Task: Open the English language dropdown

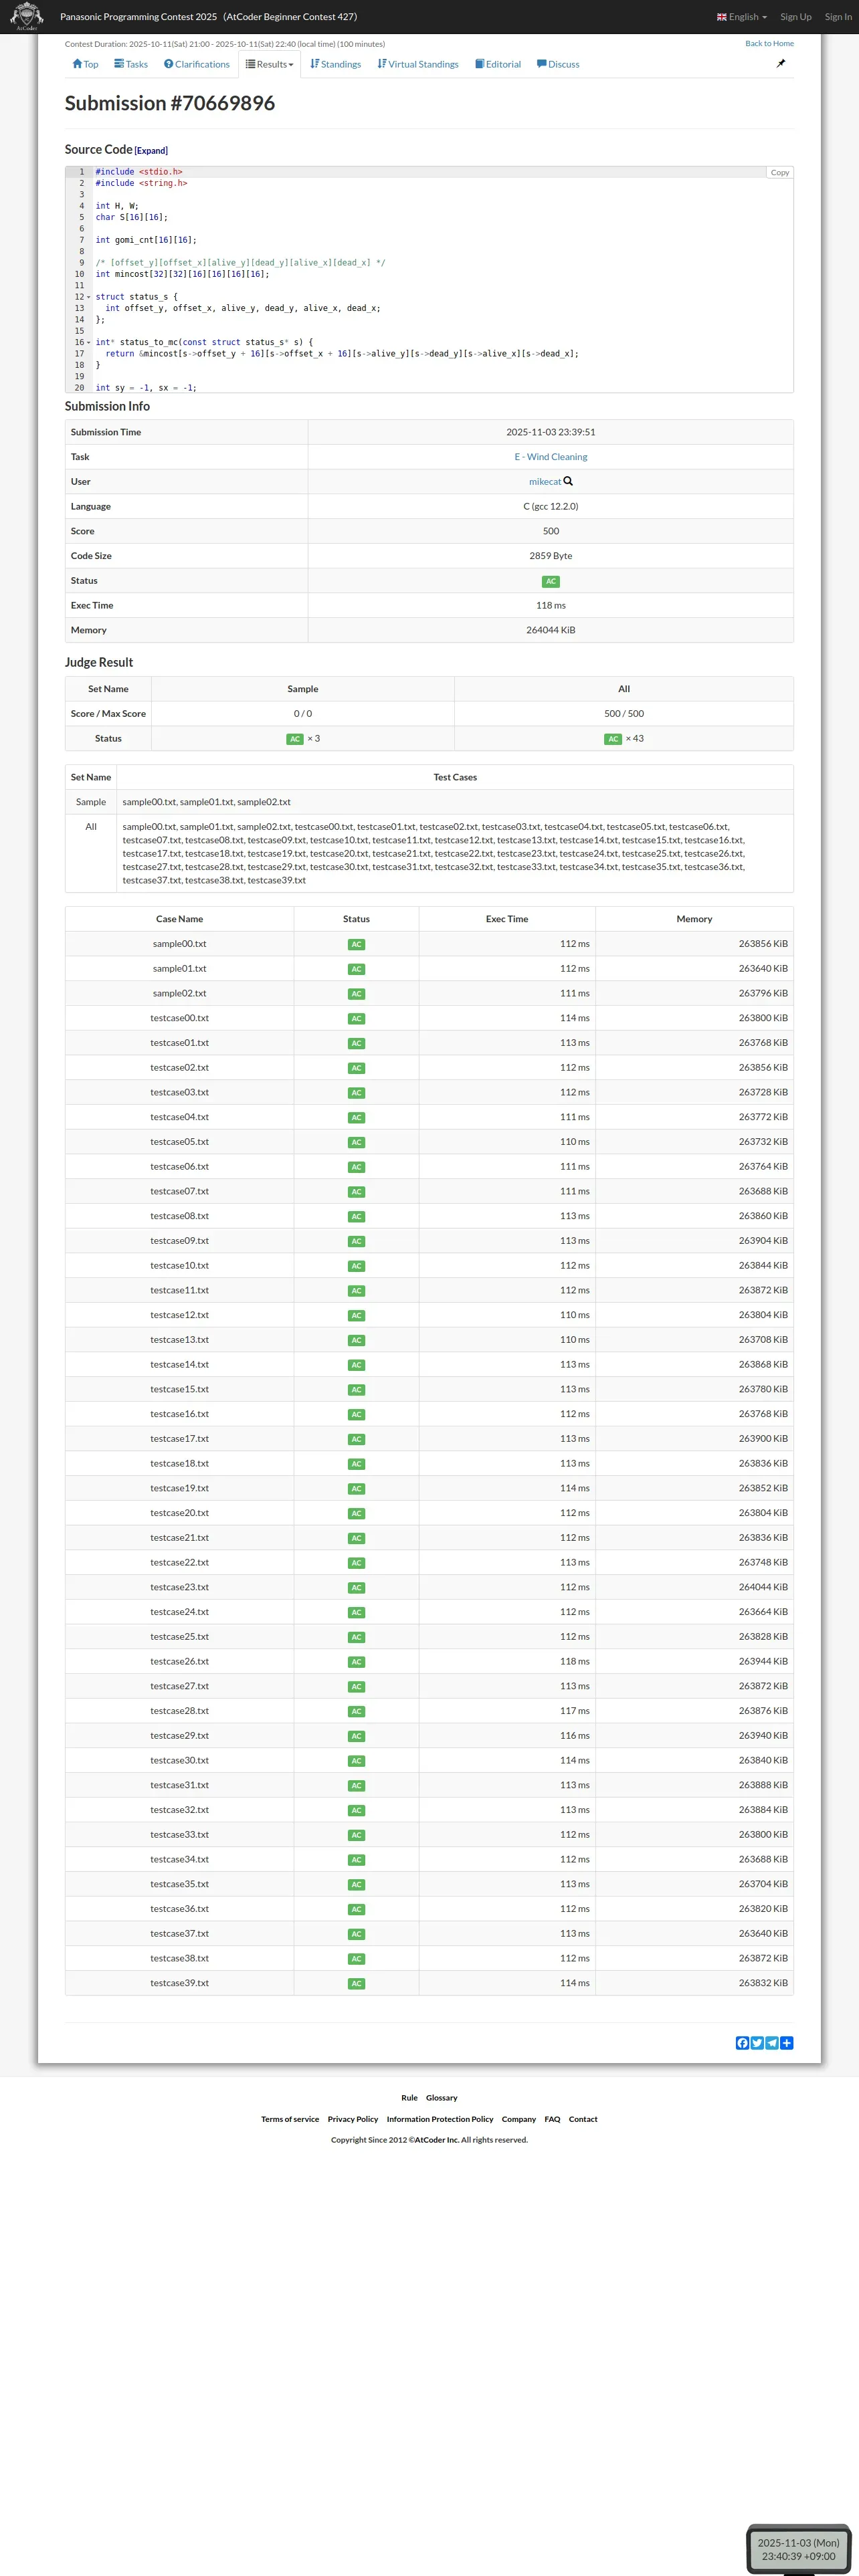Action: (x=742, y=17)
